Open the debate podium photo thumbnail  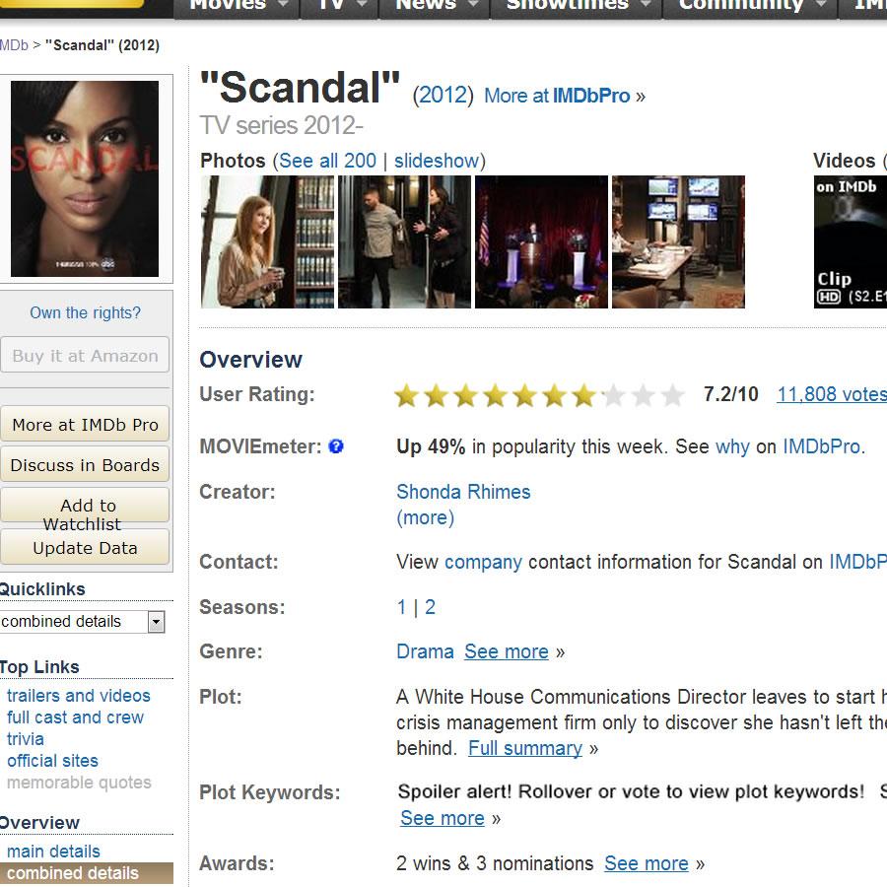coord(541,242)
